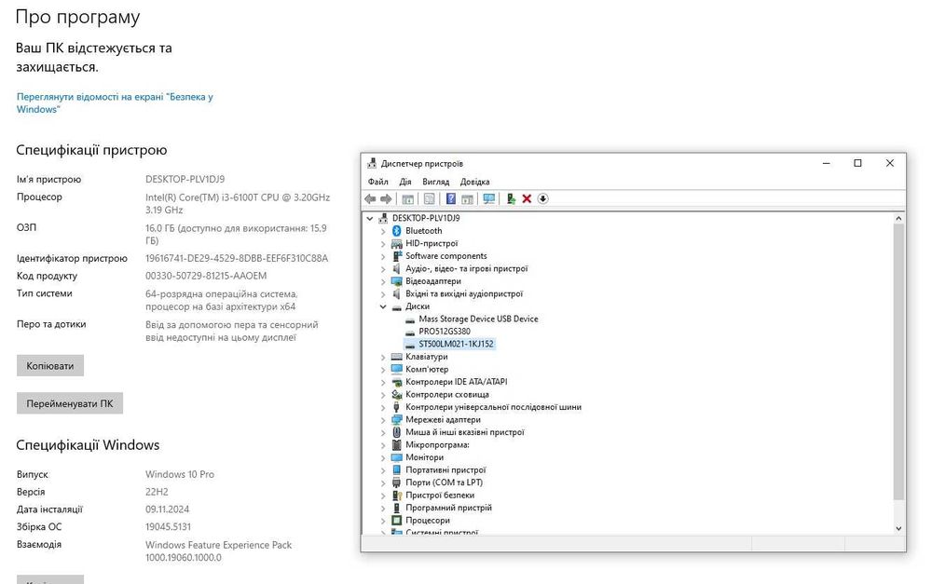Expand the Software components category
932x584 pixels.
point(383,256)
